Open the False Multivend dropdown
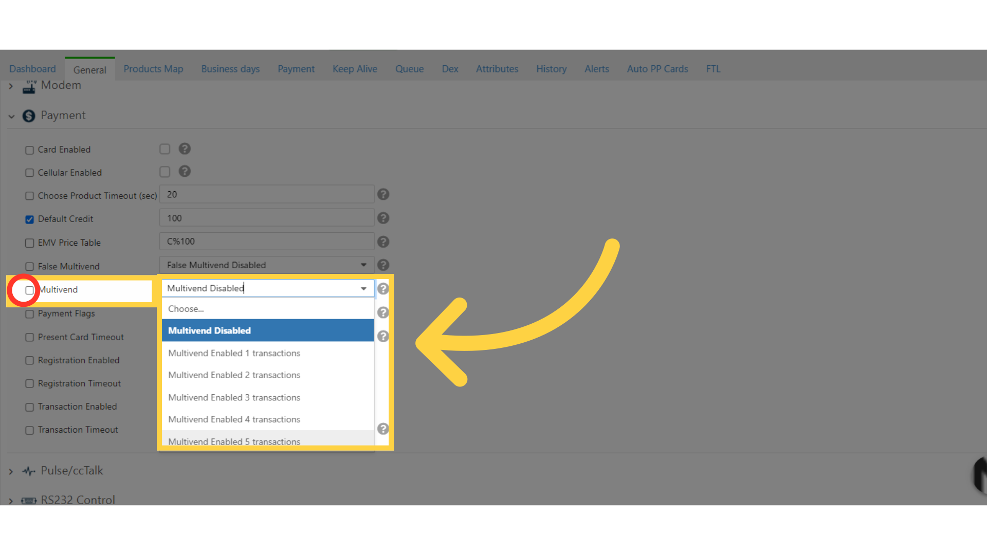The image size is (987, 555). [x=267, y=265]
